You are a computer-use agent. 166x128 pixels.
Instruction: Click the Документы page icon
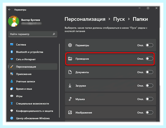tap(70, 72)
